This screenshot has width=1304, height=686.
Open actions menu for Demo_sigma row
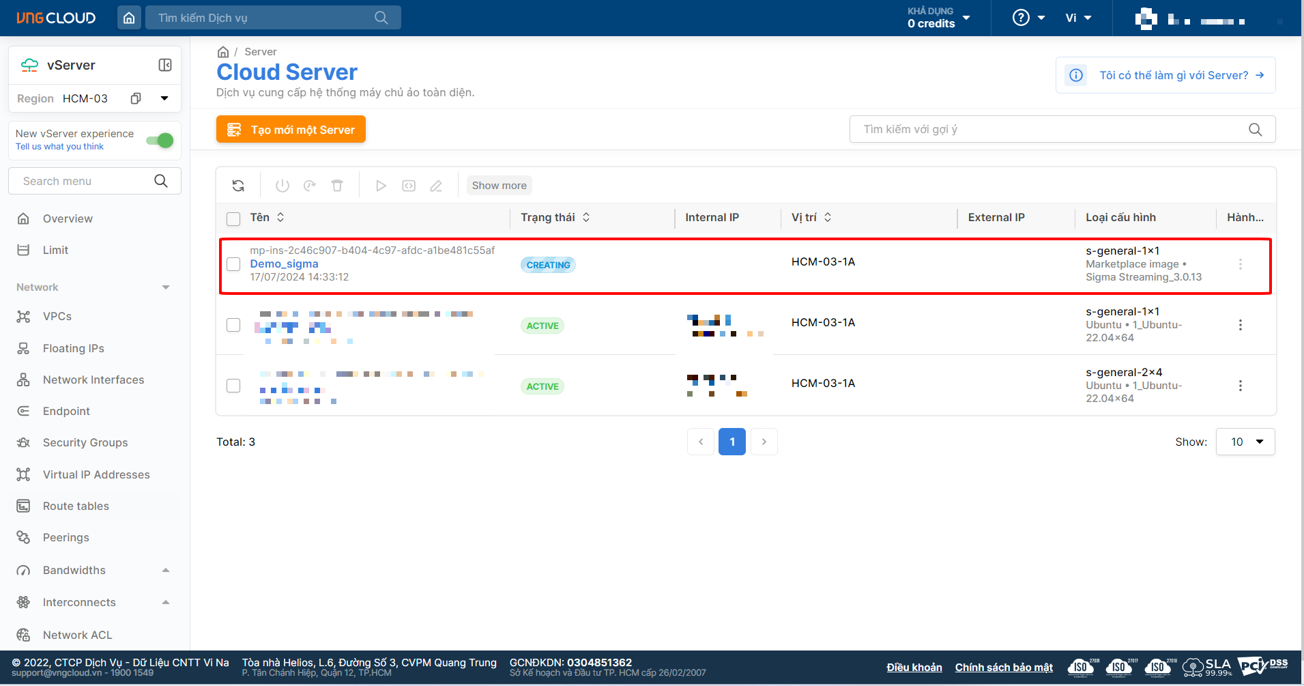pyautogui.click(x=1240, y=264)
